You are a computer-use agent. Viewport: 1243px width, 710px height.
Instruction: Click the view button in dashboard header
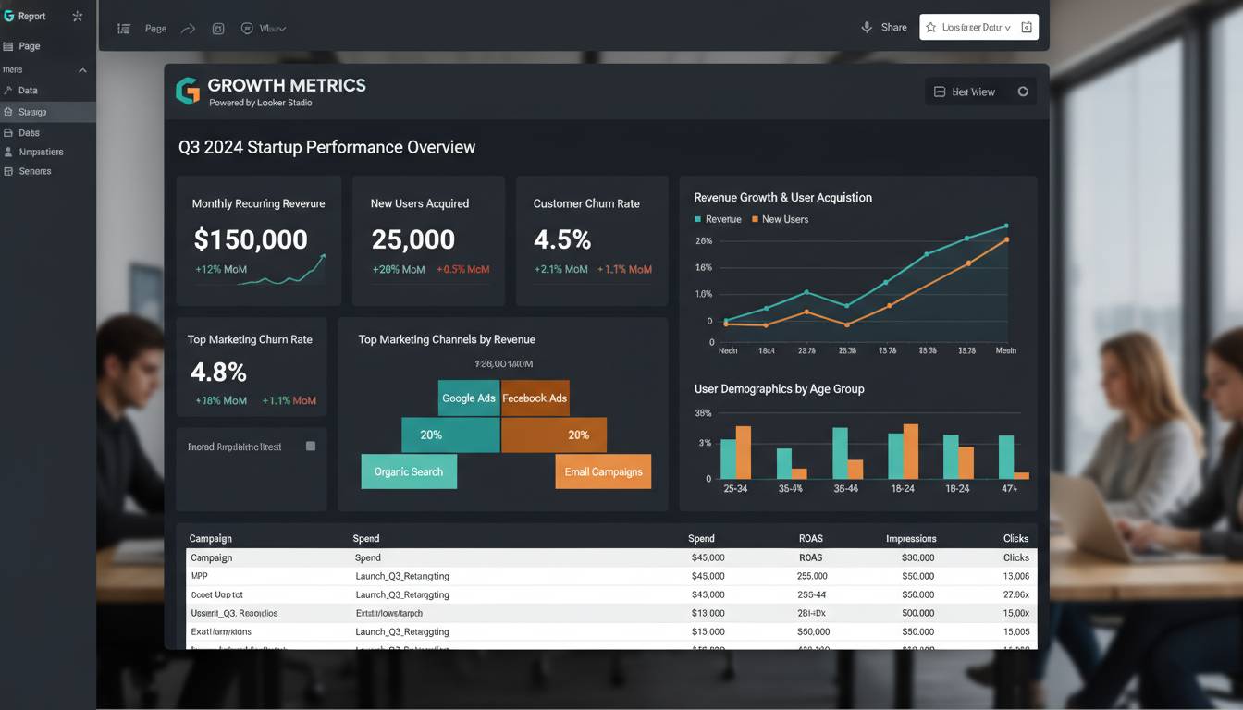965,92
